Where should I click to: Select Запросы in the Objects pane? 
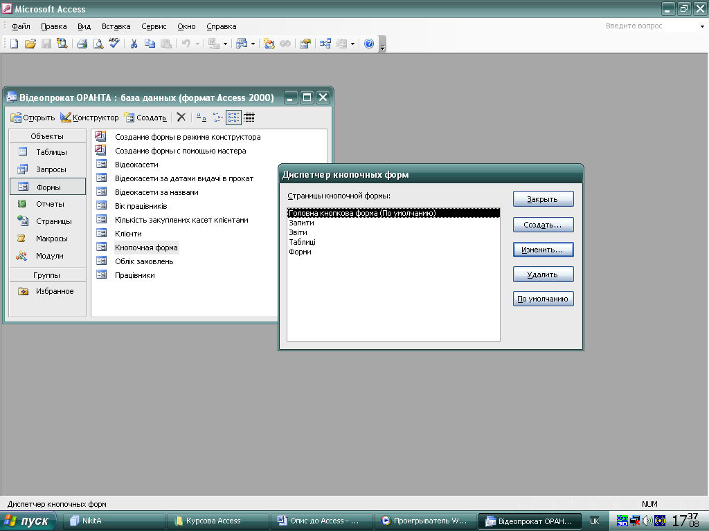pos(48,169)
